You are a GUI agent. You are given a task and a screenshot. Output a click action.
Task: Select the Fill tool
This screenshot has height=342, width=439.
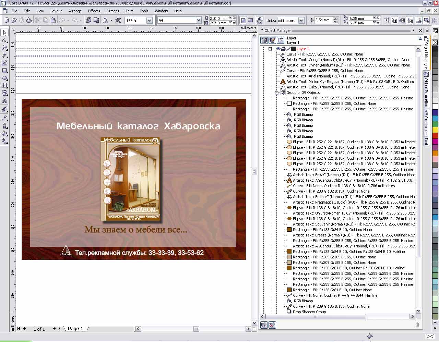click(4, 133)
